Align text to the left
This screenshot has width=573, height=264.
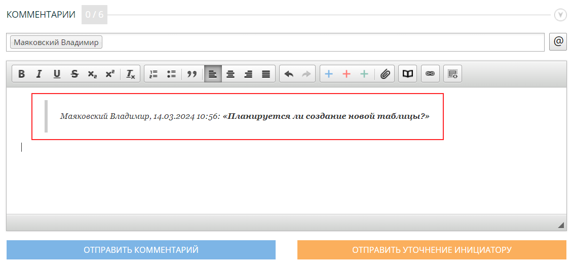(213, 74)
